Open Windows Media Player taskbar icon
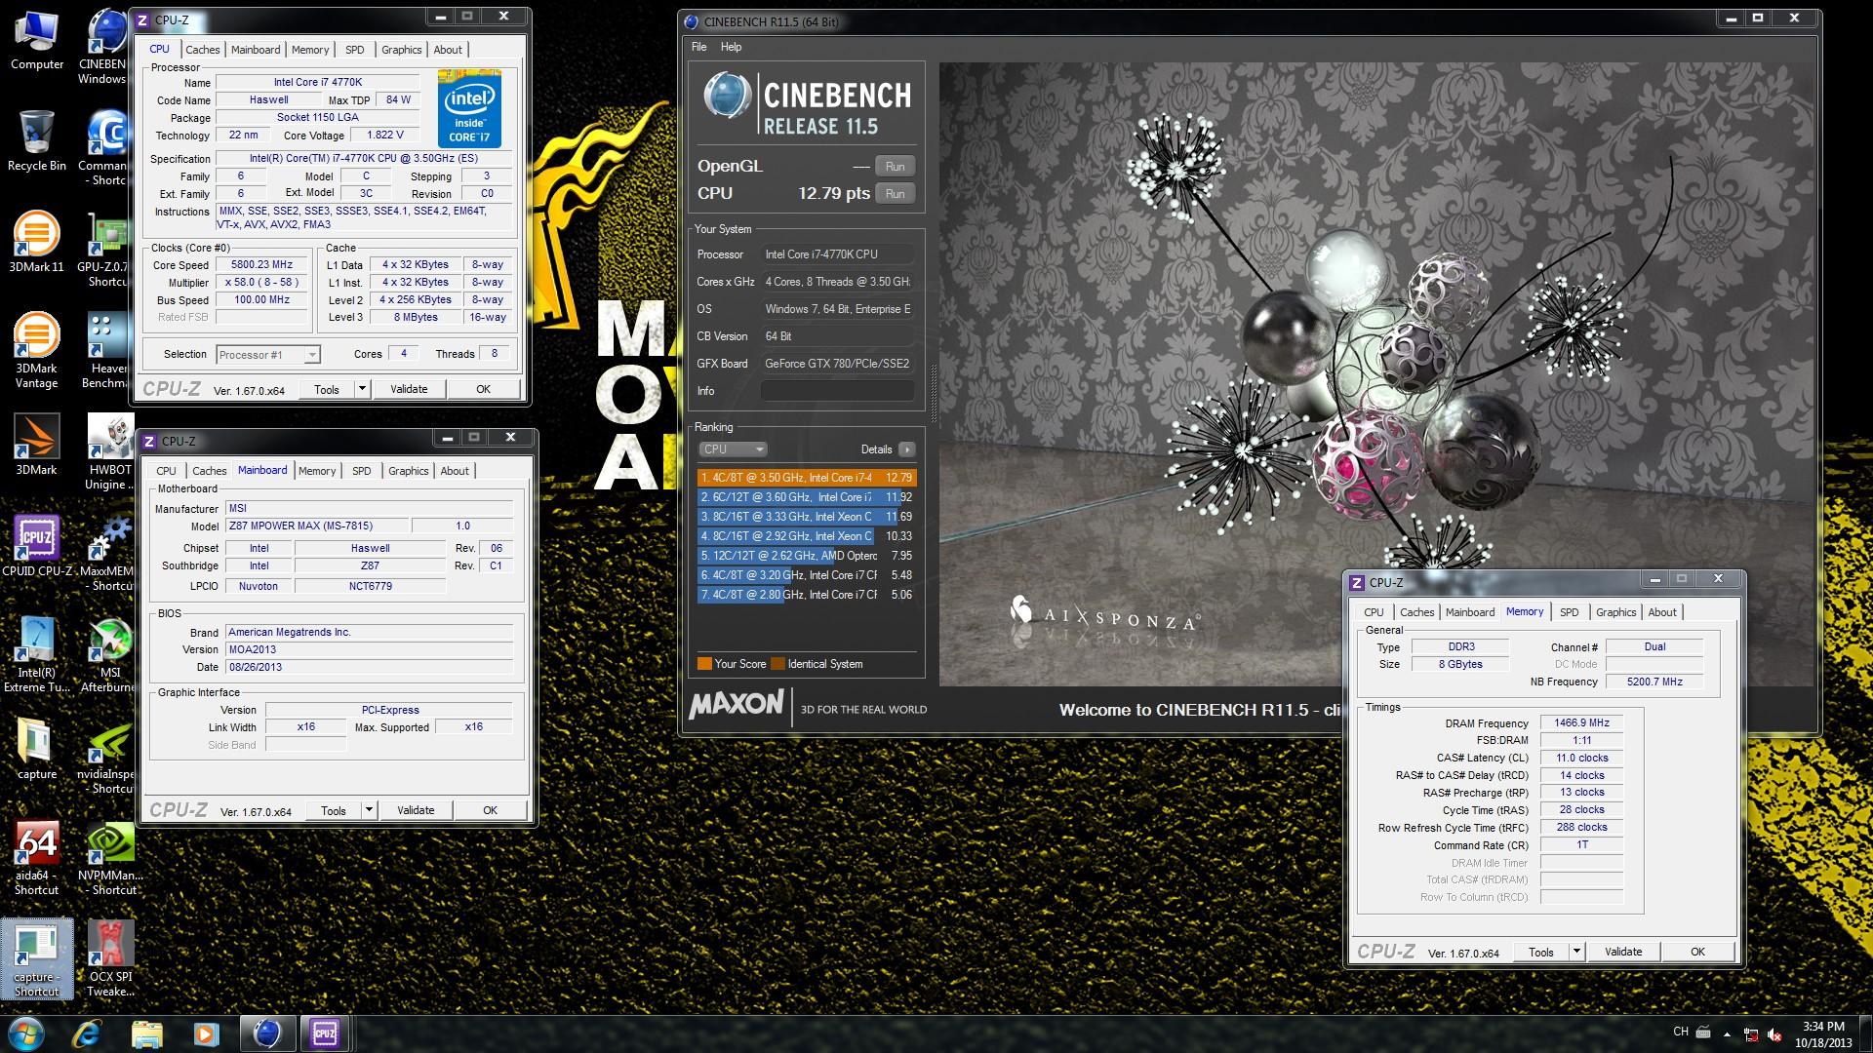Image resolution: width=1873 pixels, height=1053 pixels. click(x=206, y=1033)
